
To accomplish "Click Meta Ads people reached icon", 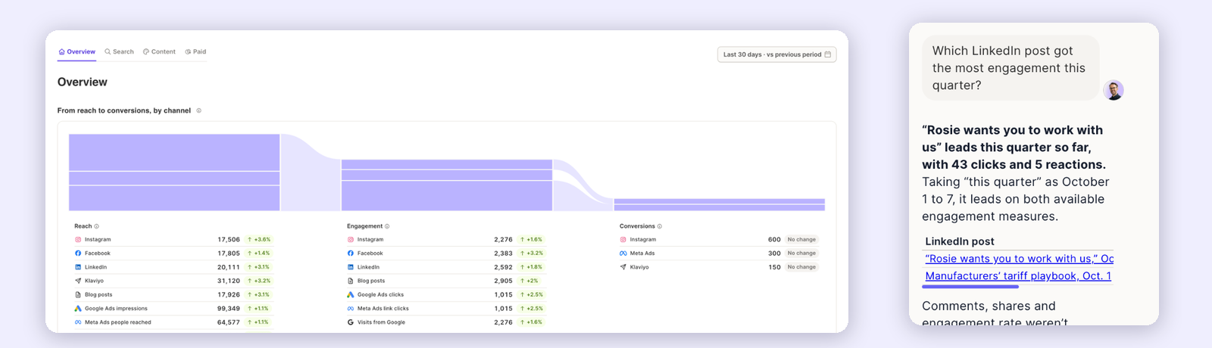I will point(78,322).
